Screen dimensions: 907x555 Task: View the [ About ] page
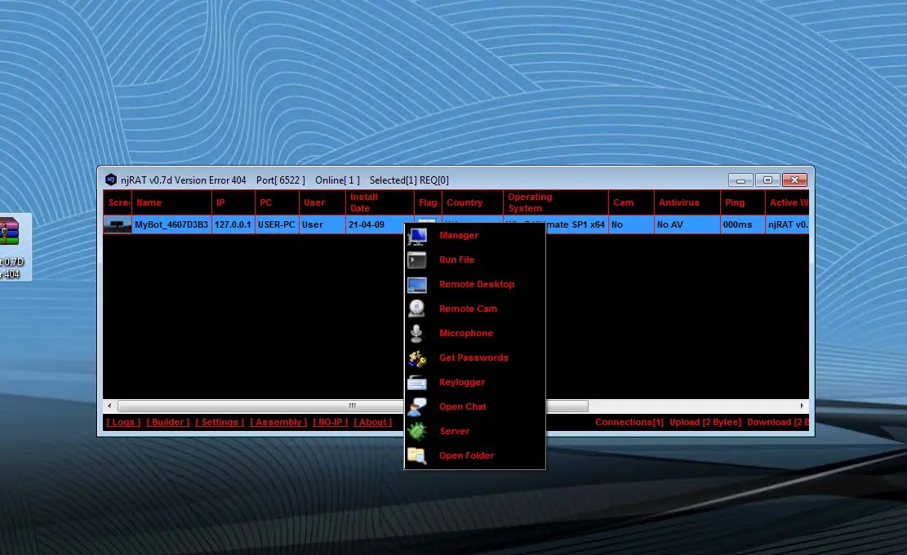[x=372, y=422]
